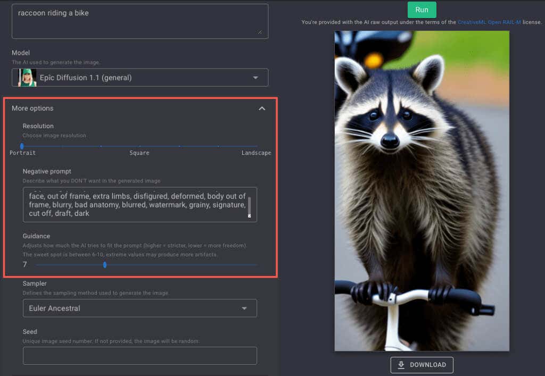Select the Square resolution label
The width and height of the screenshot is (545, 376).
click(139, 153)
